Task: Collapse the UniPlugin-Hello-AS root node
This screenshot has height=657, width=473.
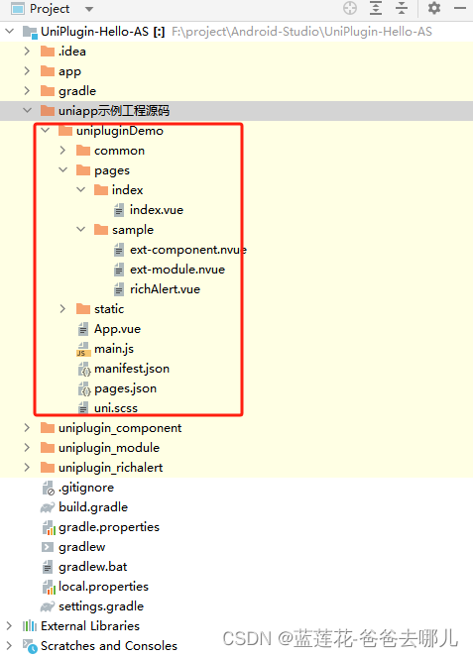Action: tap(10, 31)
